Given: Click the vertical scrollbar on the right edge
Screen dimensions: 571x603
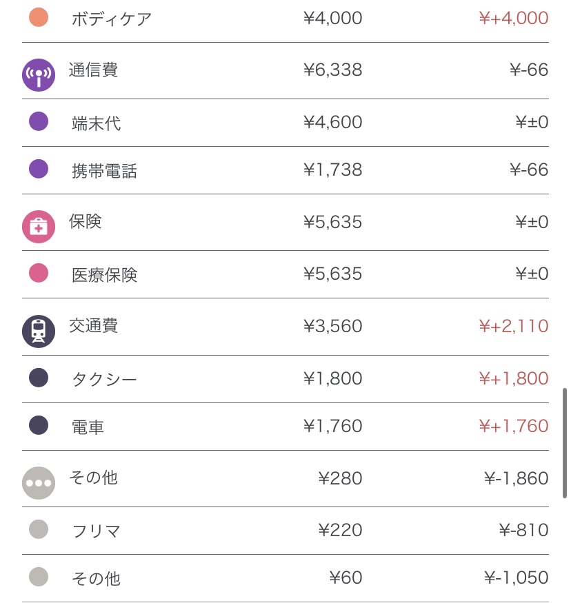Looking at the screenshot, I should pos(565,441).
